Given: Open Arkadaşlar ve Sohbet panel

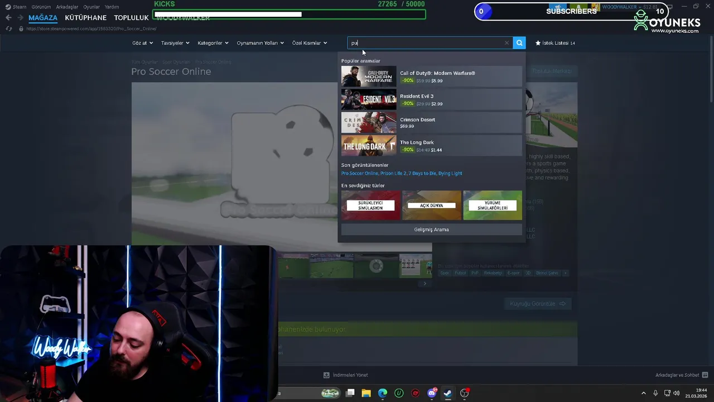Looking at the screenshot, I should point(682,375).
